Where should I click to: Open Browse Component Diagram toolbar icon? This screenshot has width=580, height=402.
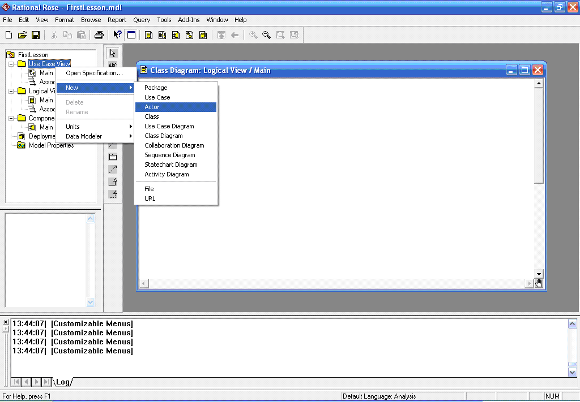[x=176, y=35]
